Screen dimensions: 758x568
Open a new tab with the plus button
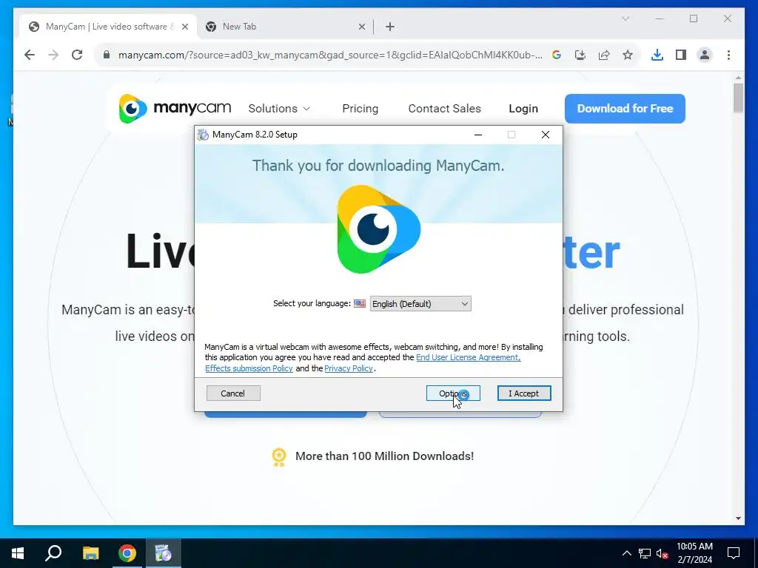(390, 27)
